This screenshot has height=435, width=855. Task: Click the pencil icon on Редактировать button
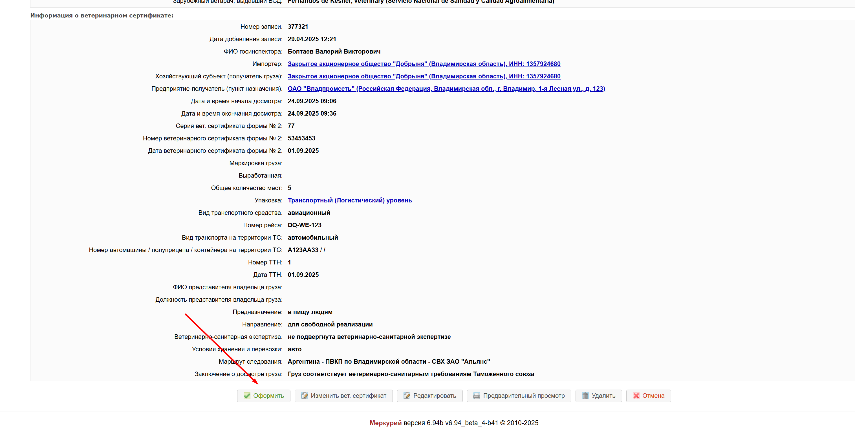click(x=407, y=396)
